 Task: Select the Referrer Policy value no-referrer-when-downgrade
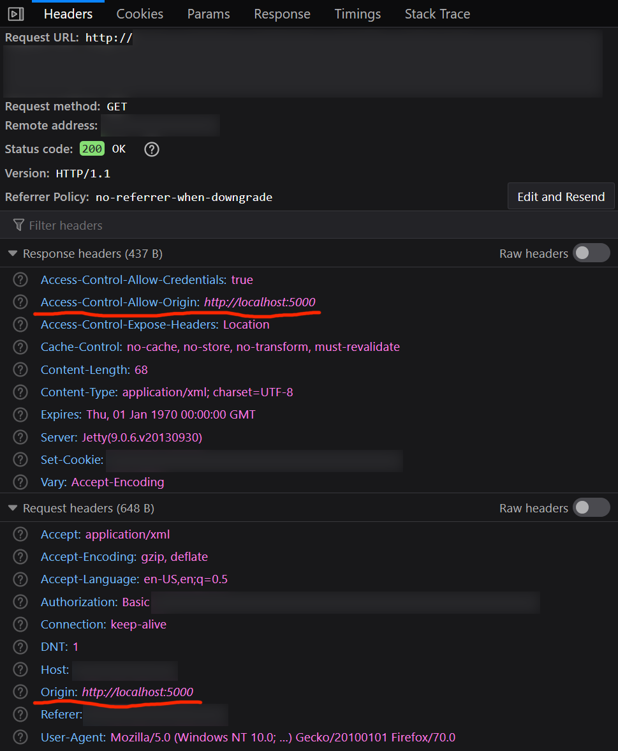click(x=184, y=197)
